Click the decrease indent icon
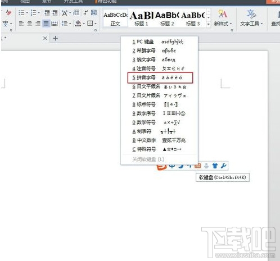 click(x=47, y=13)
